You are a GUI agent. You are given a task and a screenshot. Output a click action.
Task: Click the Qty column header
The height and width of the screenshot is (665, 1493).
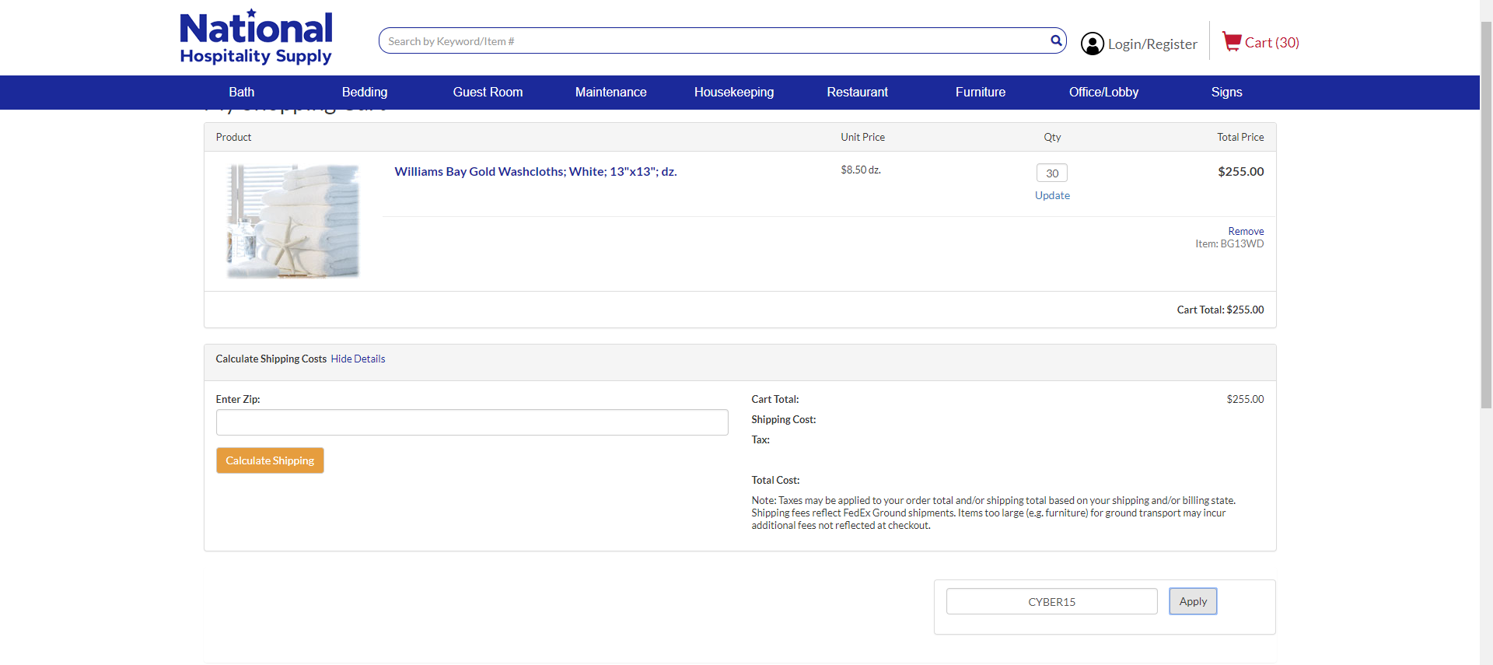click(1052, 137)
